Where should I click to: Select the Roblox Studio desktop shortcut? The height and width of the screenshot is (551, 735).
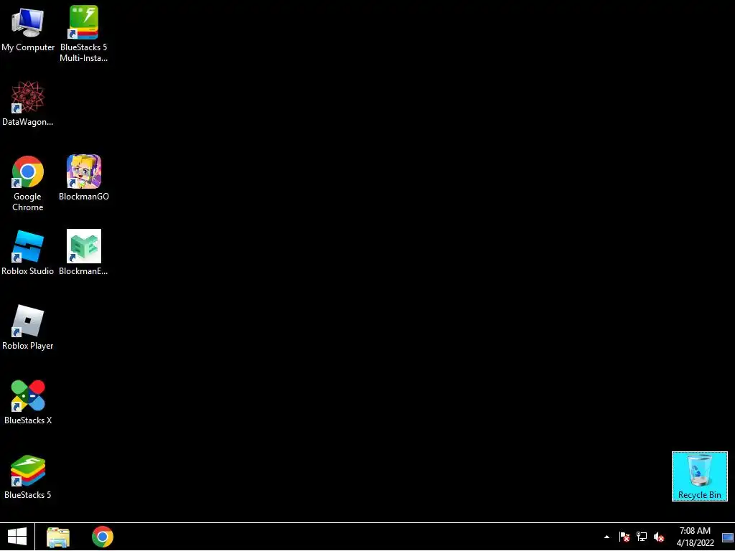pyautogui.click(x=28, y=253)
